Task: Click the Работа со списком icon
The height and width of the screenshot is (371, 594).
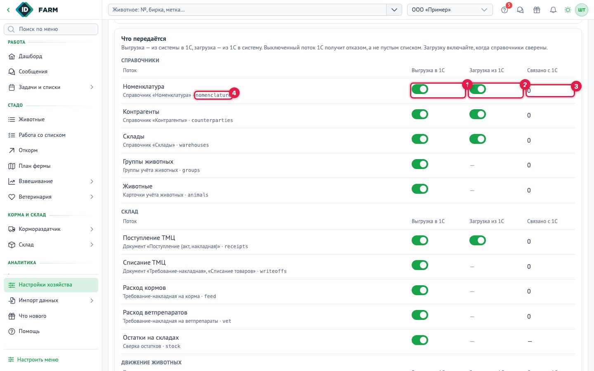Action: pyautogui.click(x=12, y=135)
